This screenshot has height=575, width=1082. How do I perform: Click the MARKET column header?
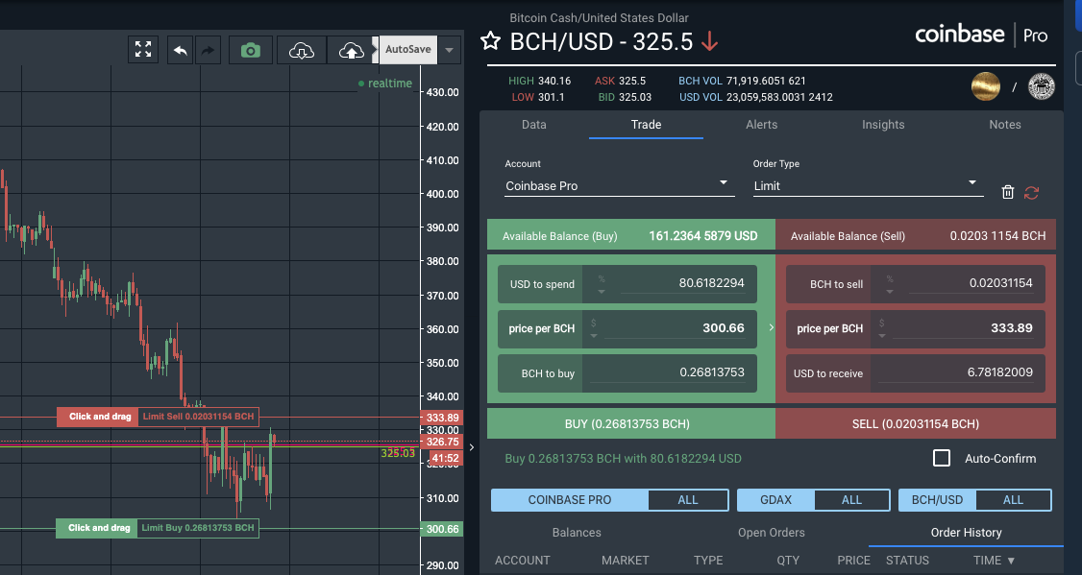click(626, 561)
